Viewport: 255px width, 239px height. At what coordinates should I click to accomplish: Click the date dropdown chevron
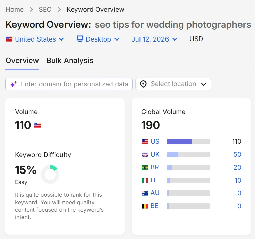175,39
